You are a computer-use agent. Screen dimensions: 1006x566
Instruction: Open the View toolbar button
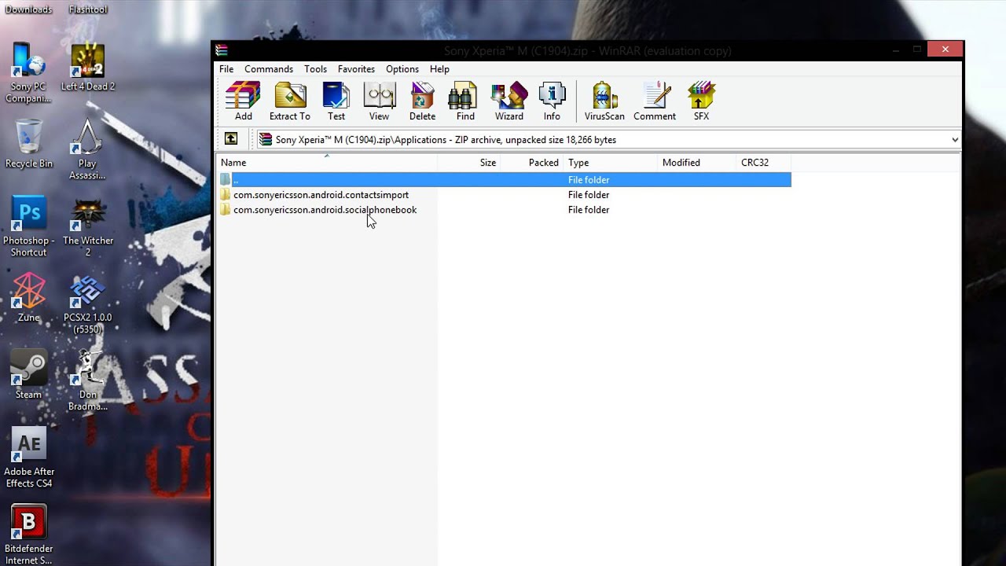tap(379, 101)
